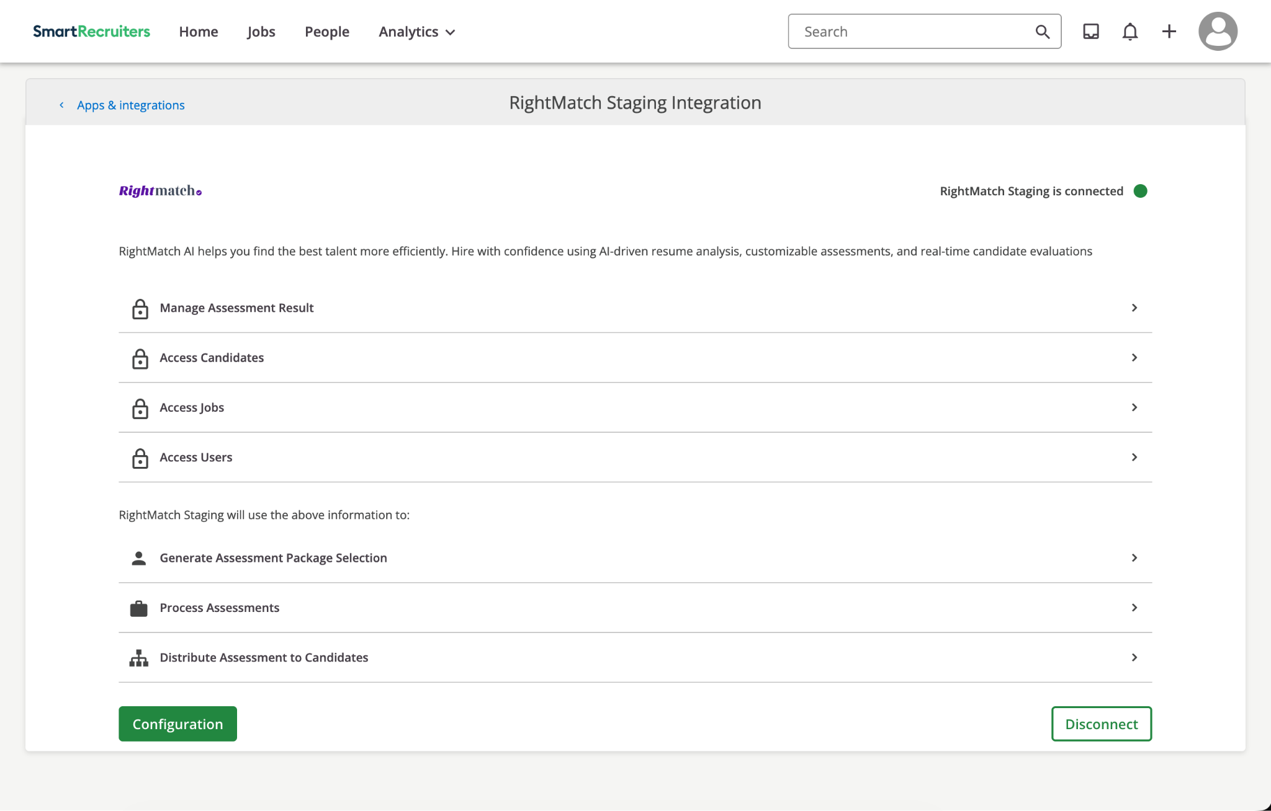Screen dimensions: 1271x811
Task: Expand Generate Assessment Package Selection chevron
Action: coord(1134,557)
